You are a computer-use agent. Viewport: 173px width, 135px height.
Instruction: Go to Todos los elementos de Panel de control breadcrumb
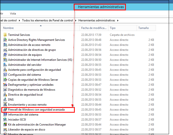(48, 20)
